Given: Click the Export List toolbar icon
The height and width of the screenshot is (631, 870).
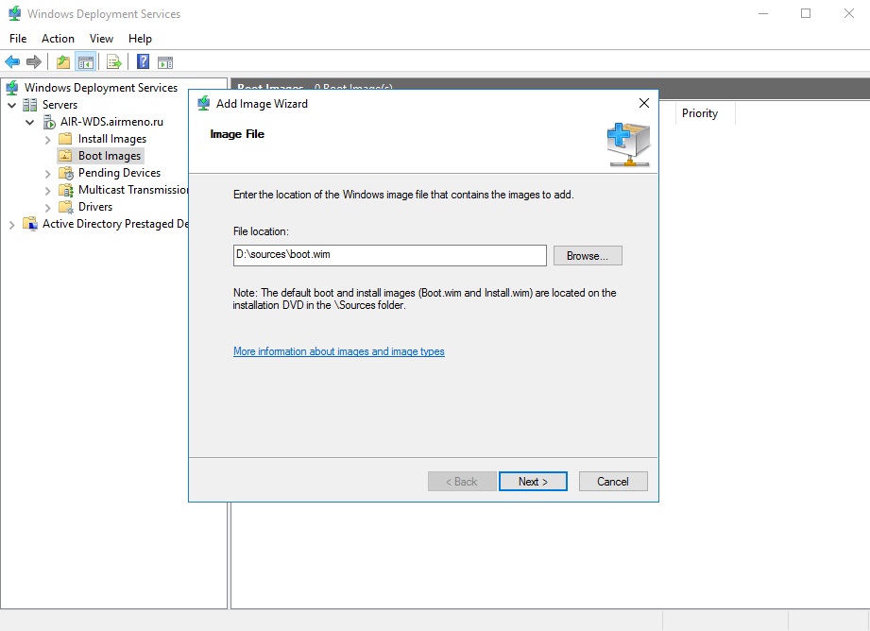Looking at the screenshot, I should 114,62.
